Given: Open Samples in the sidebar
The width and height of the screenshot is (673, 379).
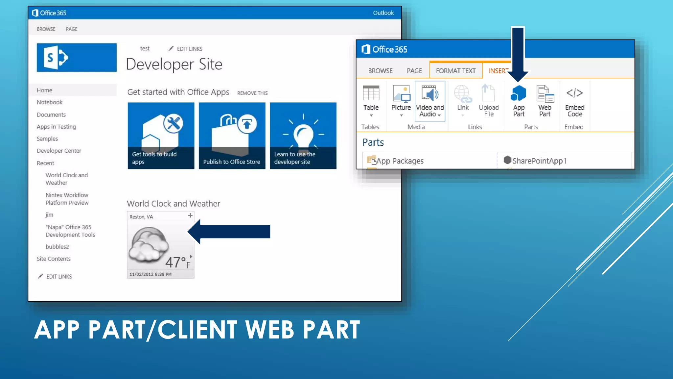Looking at the screenshot, I should [47, 139].
